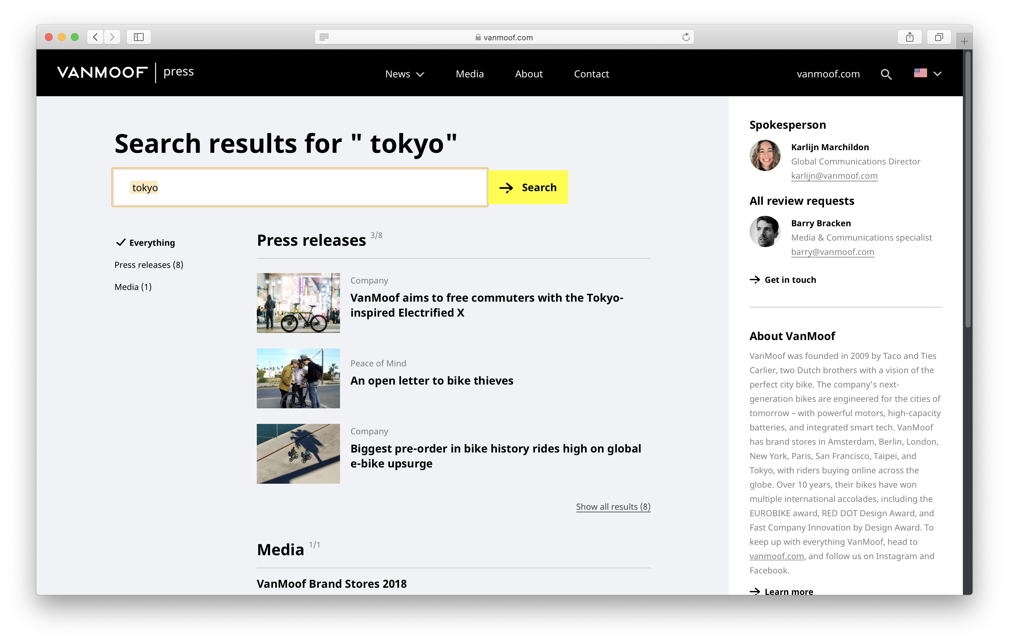Click the Show all results (8) link
Image resolution: width=1009 pixels, height=643 pixels.
click(613, 507)
